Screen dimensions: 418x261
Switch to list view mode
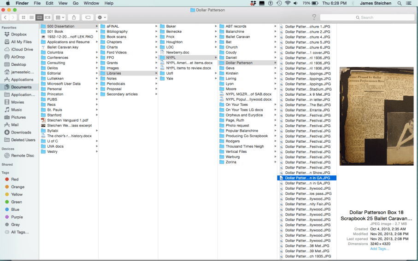[31, 17]
